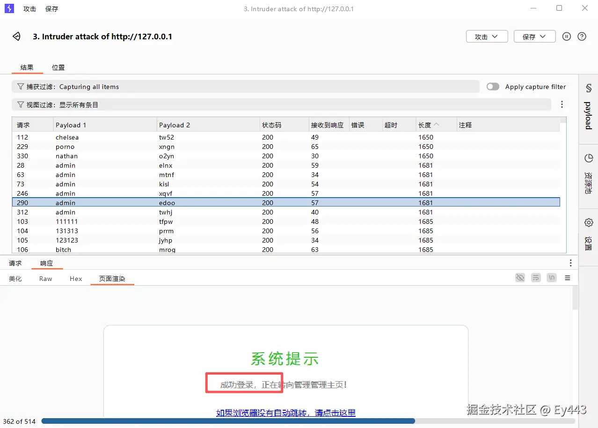Sort by 注释 column header
Screen dimensions: 598x428
[x=508, y=125]
